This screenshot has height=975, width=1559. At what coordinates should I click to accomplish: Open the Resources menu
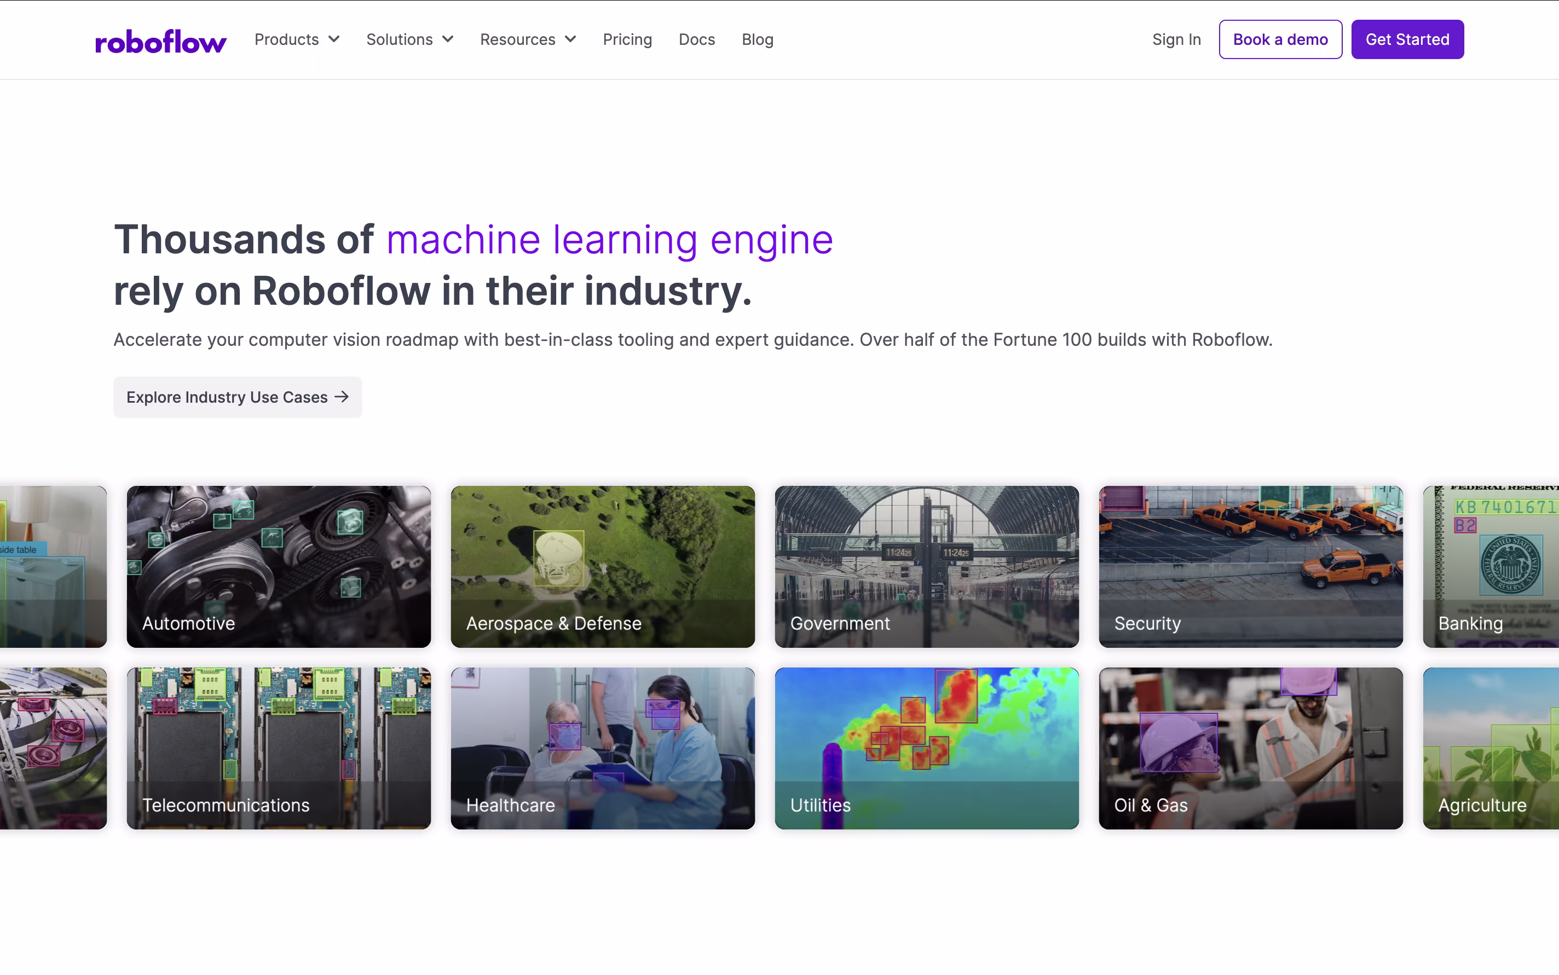[x=528, y=39]
